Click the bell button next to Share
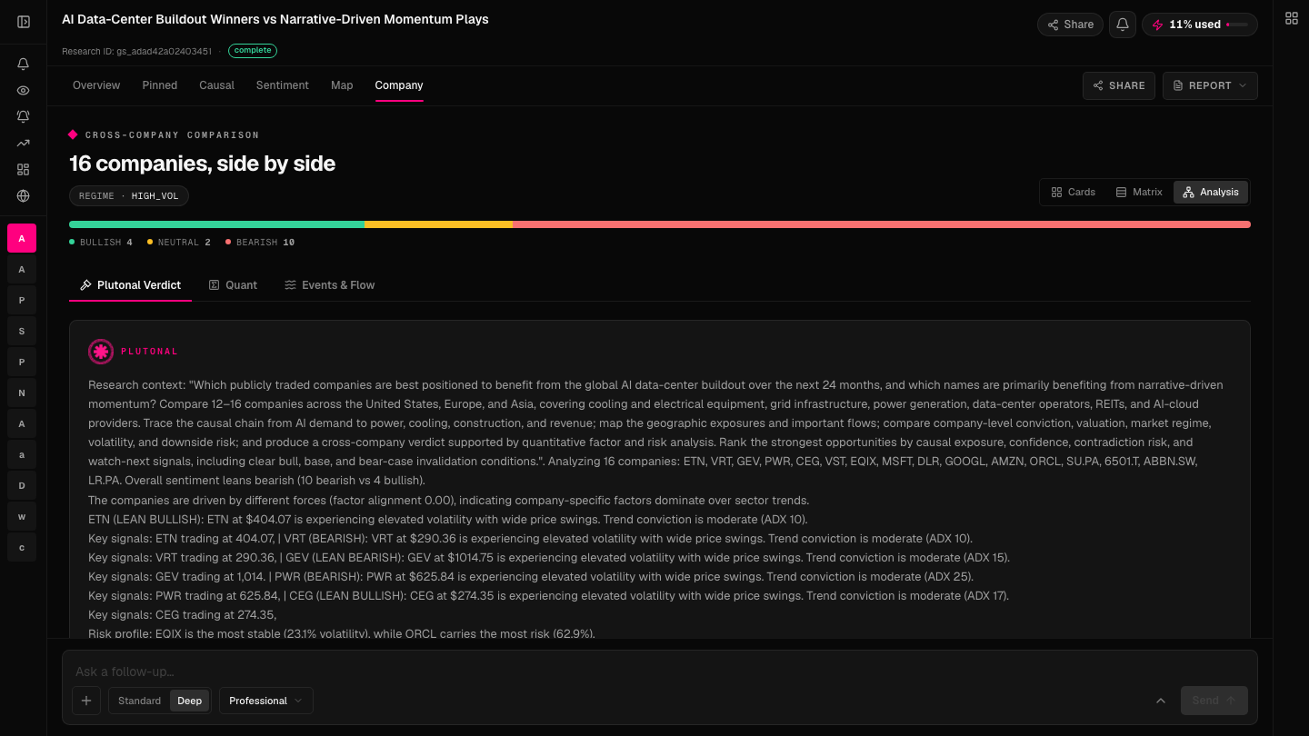Image resolution: width=1309 pixels, height=736 pixels. [x=1123, y=25]
